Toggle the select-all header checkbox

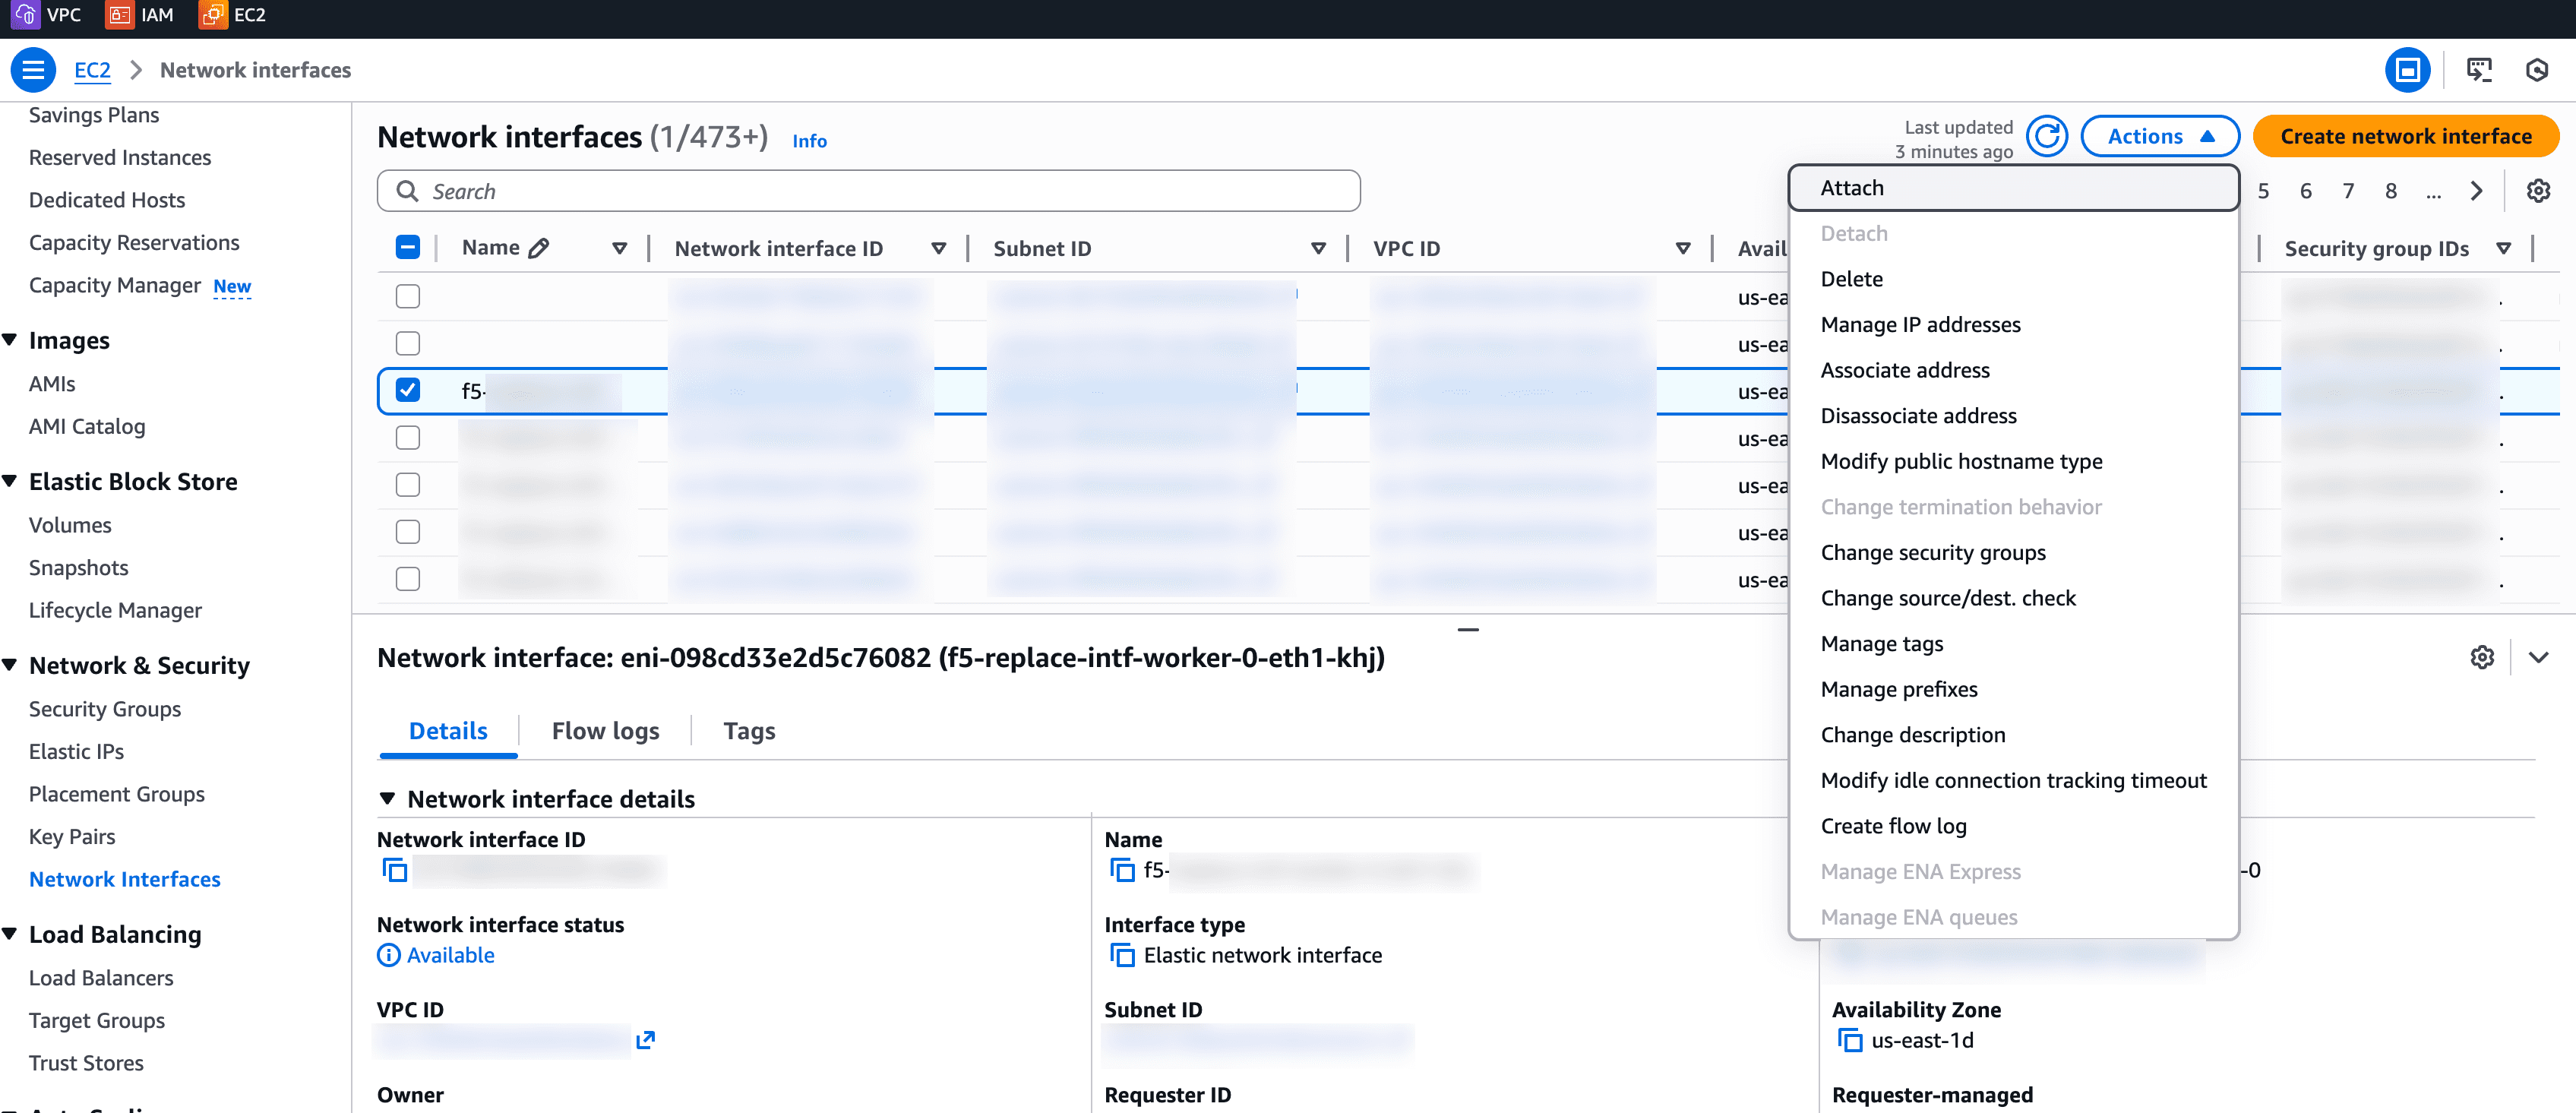(408, 247)
